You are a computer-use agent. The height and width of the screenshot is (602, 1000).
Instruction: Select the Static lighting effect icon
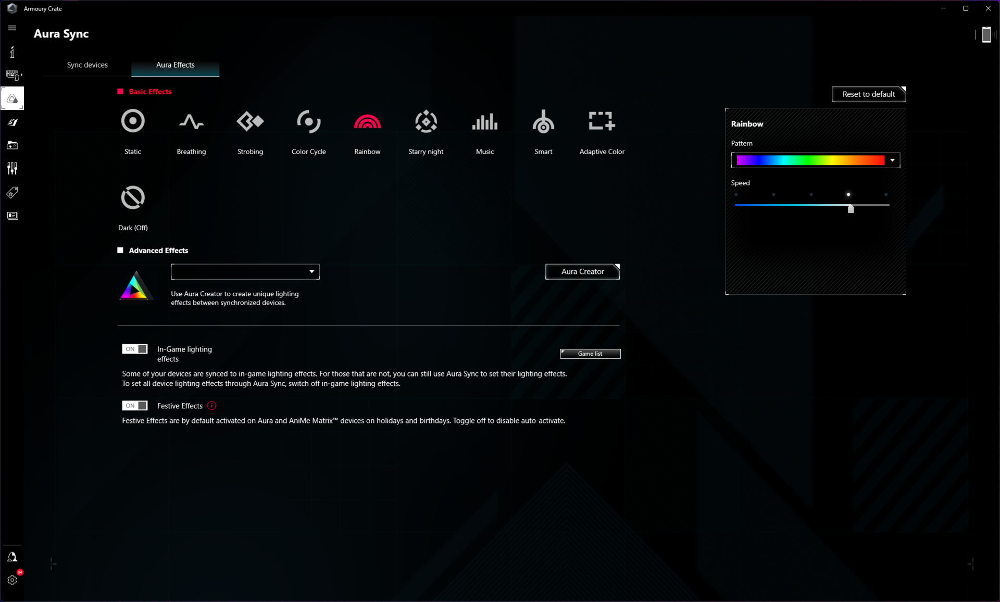click(x=133, y=121)
